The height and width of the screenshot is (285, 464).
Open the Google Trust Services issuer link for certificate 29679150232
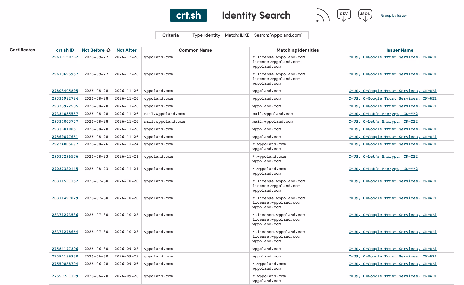click(x=393, y=57)
